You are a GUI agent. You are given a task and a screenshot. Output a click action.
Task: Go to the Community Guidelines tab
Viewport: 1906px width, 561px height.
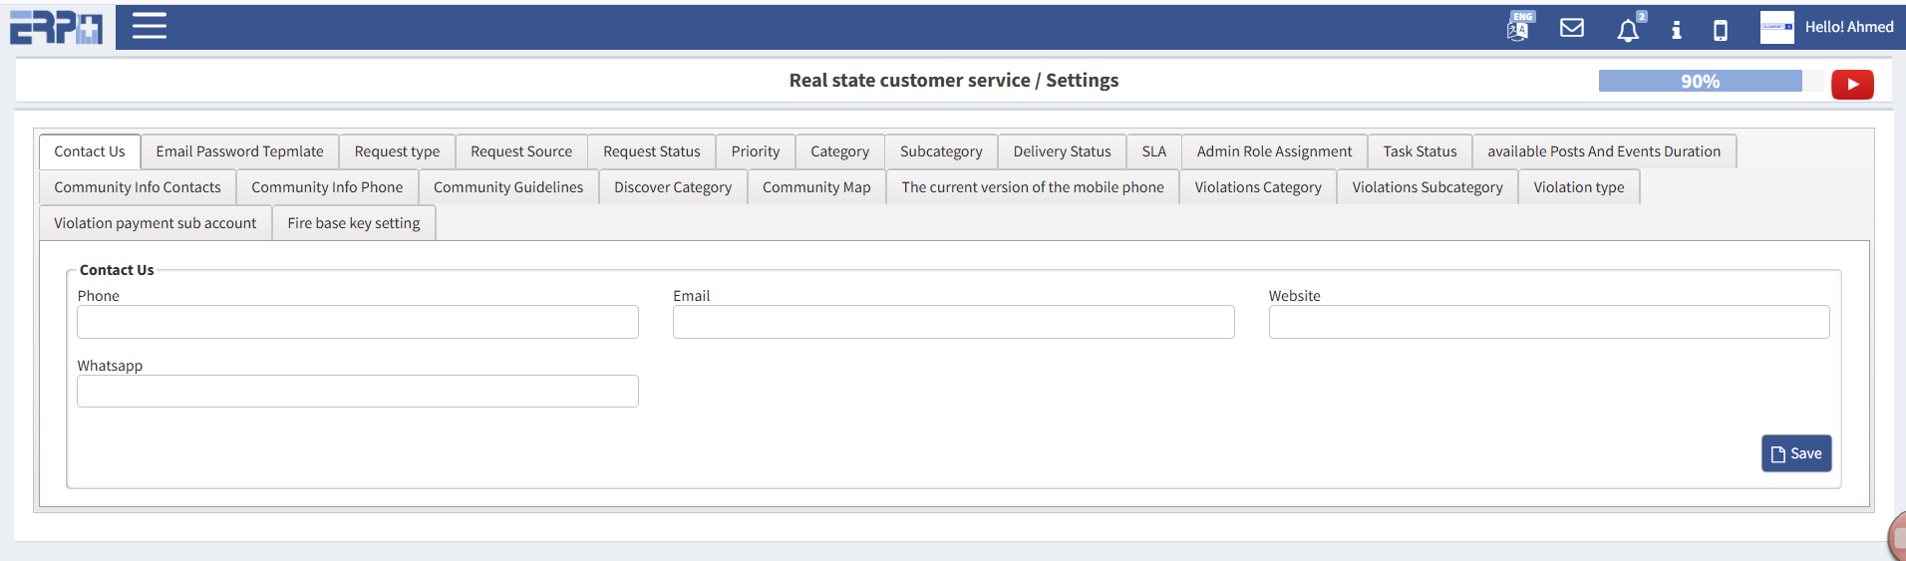click(508, 187)
